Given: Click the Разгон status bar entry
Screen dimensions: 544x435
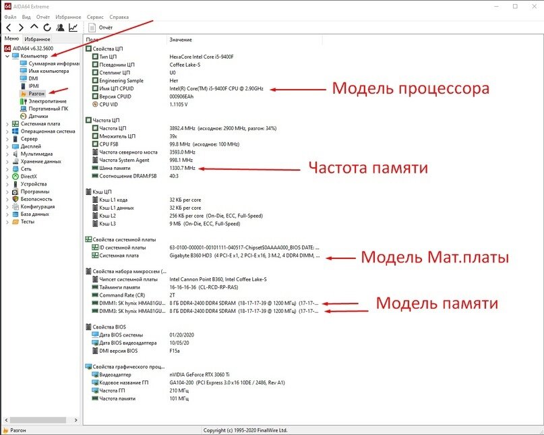Looking at the screenshot, I should click(x=15, y=430).
